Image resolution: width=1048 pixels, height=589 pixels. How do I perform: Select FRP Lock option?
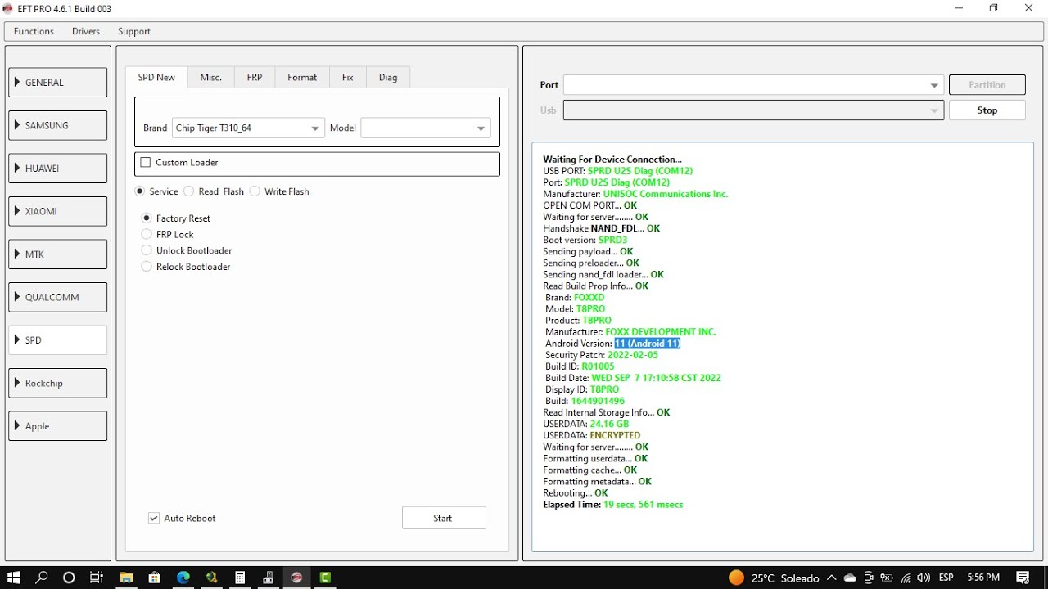click(147, 235)
